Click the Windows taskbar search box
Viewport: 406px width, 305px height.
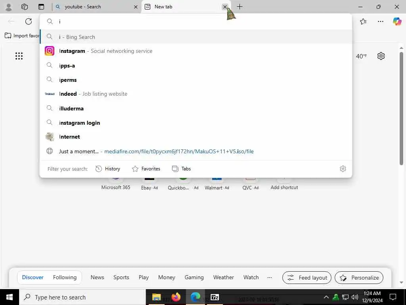click(x=82, y=297)
